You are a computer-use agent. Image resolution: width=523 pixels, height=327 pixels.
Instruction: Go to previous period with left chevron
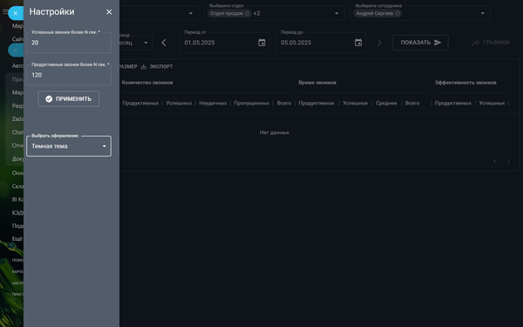(x=164, y=43)
